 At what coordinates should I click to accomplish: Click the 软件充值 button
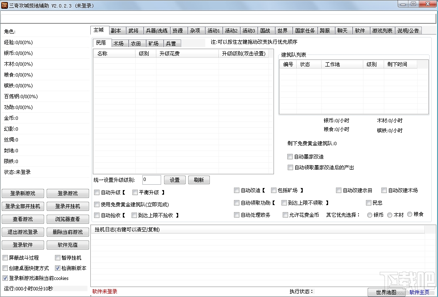pos(67,245)
